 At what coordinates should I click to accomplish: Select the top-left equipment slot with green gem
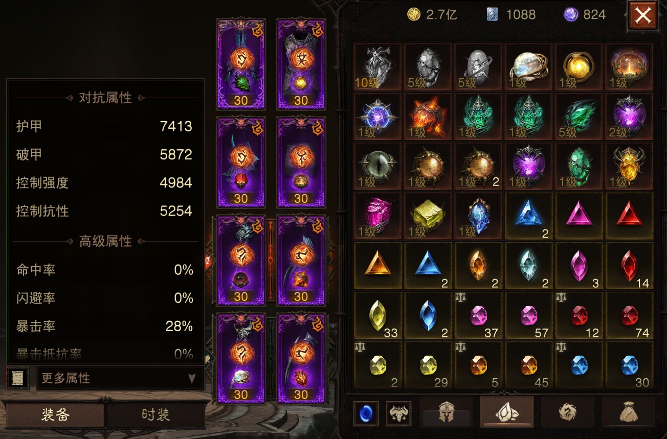[x=241, y=64]
